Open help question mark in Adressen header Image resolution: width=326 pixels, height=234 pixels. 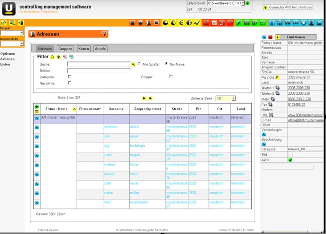coord(104,34)
